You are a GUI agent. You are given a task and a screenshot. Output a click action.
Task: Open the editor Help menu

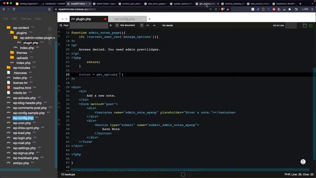coord(38,19)
